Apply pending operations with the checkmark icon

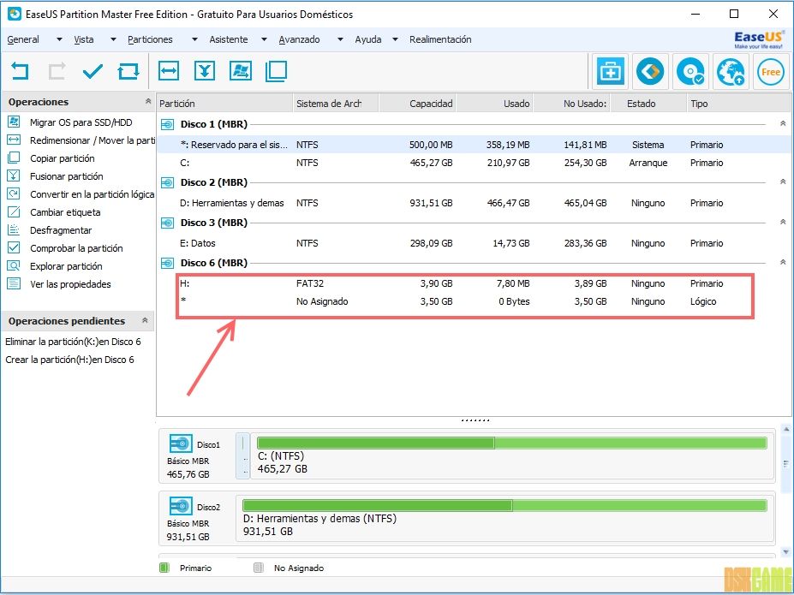tap(93, 71)
